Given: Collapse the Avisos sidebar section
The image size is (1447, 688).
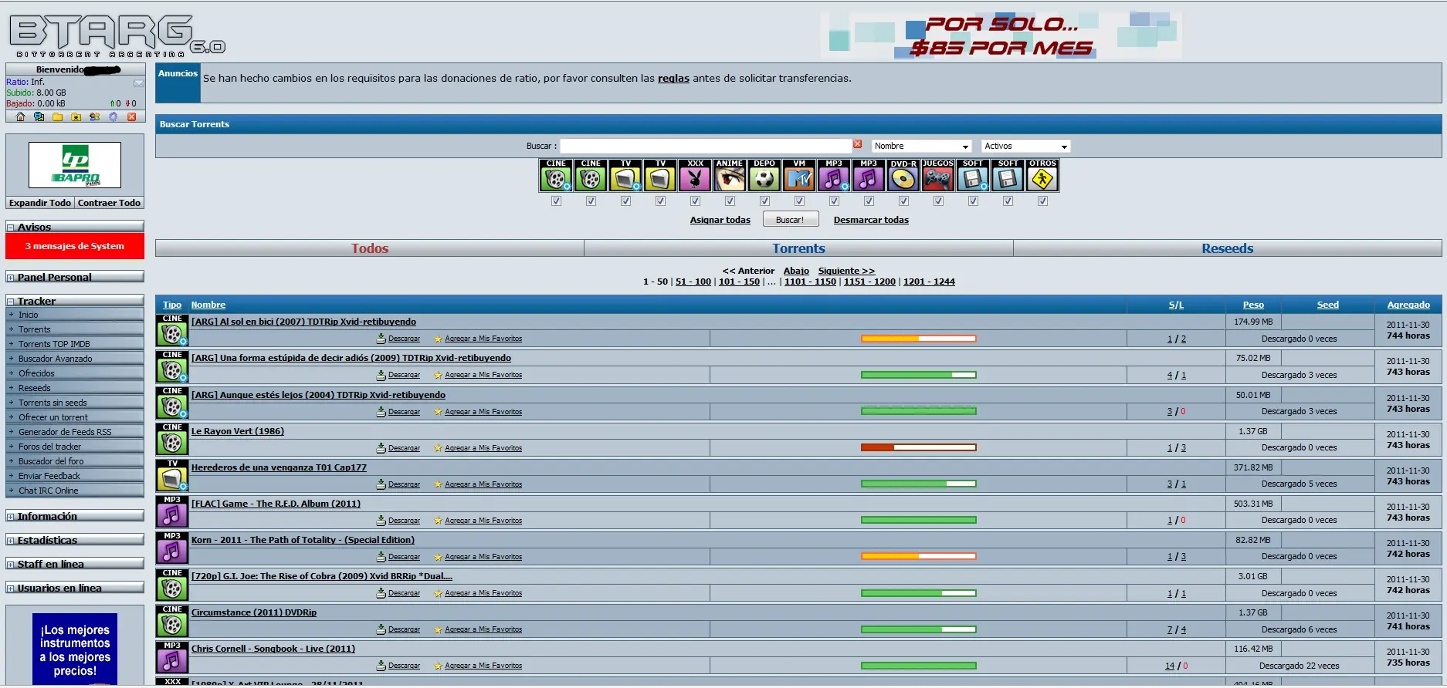Looking at the screenshot, I should 11,228.
